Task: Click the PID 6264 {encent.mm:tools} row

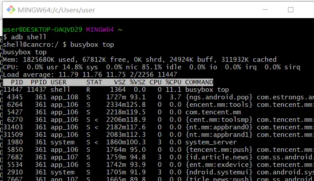Action: [159, 105]
